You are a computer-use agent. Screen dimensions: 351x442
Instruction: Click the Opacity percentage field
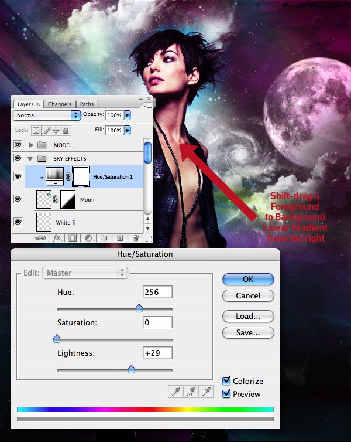115,115
